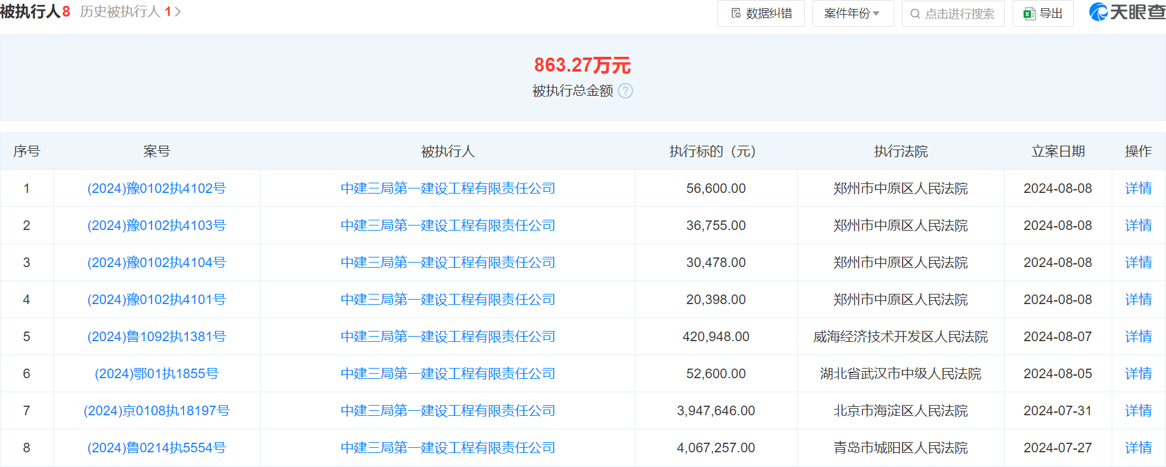This screenshot has width=1166, height=467.
Task: Select 威海经济技术开发区人民法院 cell
Action: (901, 337)
